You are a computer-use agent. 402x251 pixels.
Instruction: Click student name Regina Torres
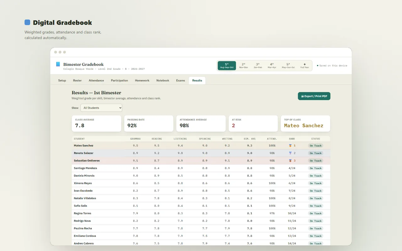point(83,213)
